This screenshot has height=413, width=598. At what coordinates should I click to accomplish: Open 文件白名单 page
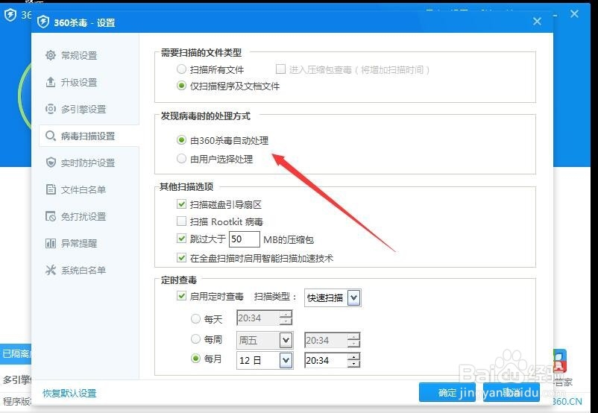click(84, 189)
